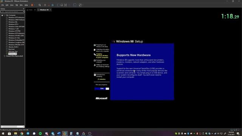This screenshot has width=242, height=136.
Task: Open File Explorer from the taskbar
Action: tap(16, 133)
